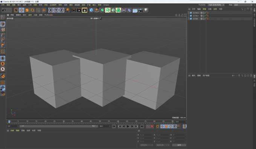Click the Phong tag on 立方体.2
The image size is (256, 149).
click(x=207, y=13)
